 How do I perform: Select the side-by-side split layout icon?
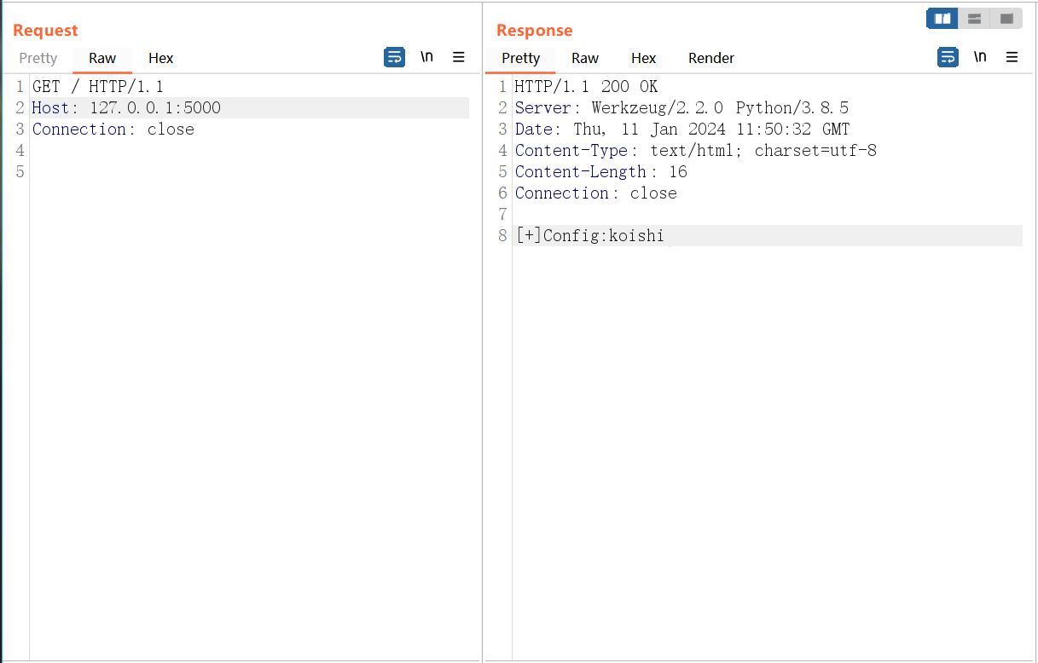click(x=942, y=18)
